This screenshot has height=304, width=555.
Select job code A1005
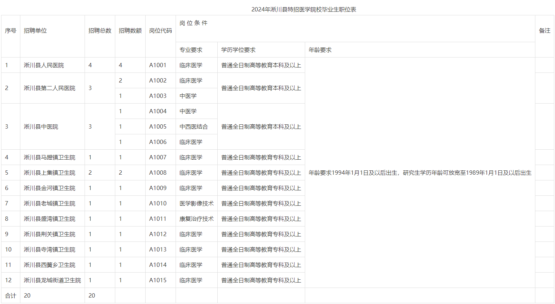pos(158,127)
